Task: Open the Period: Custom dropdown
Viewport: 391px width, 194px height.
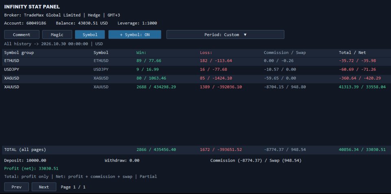Action: point(225,34)
